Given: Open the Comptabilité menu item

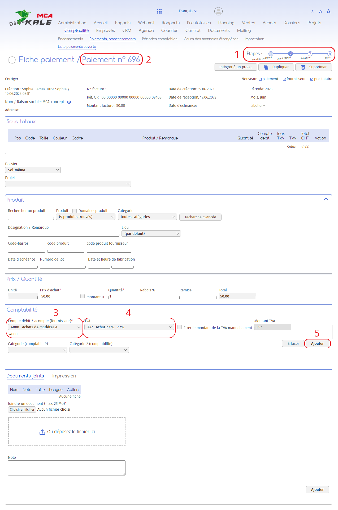Looking at the screenshot, I should point(76,31).
